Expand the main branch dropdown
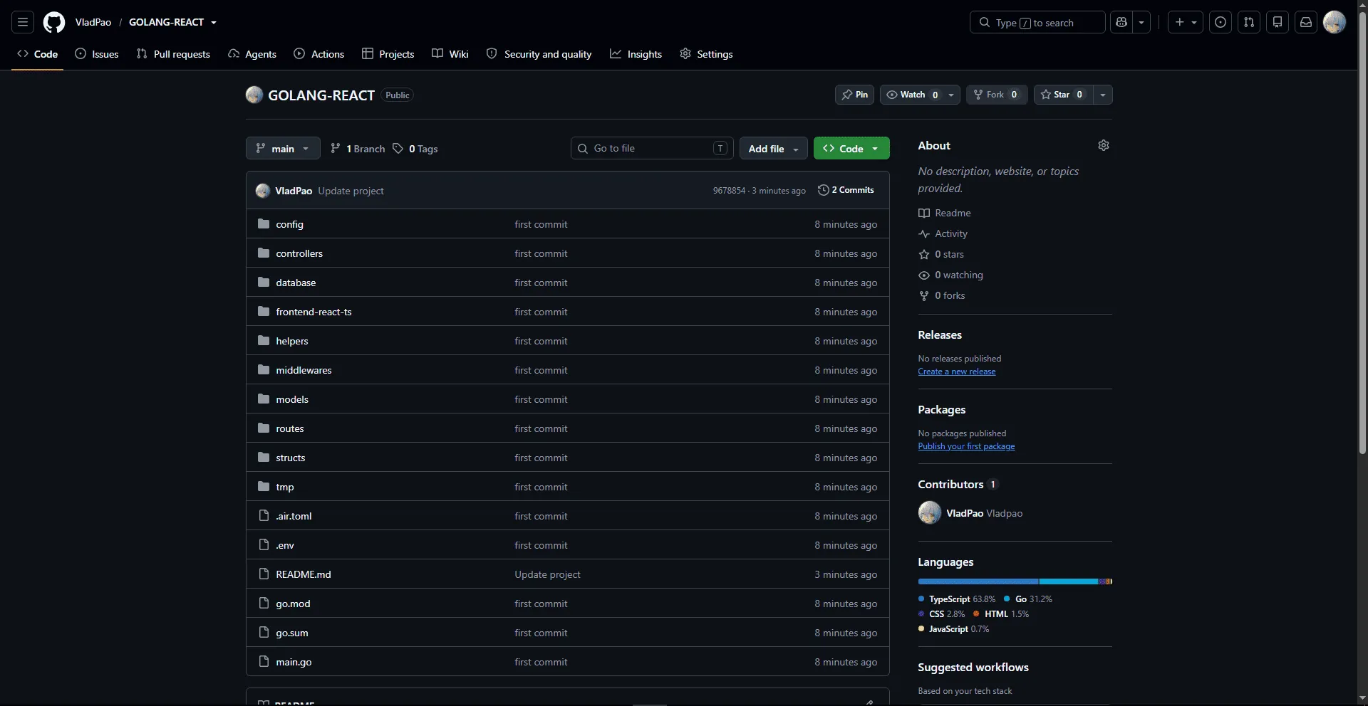The width and height of the screenshot is (1368, 706). click(283, 148)
